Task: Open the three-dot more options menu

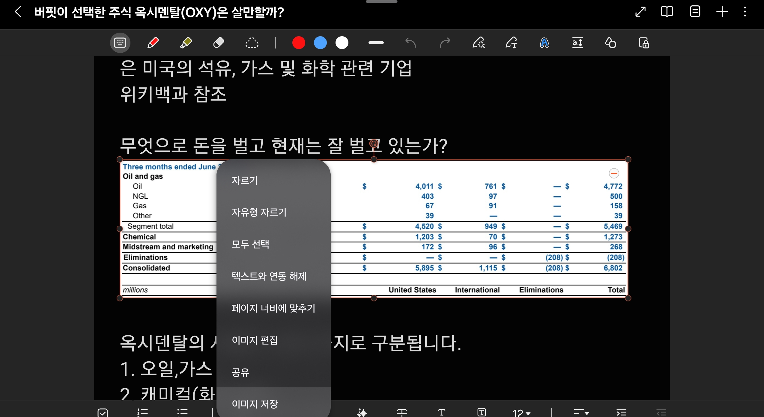Action: pos(745,12)
